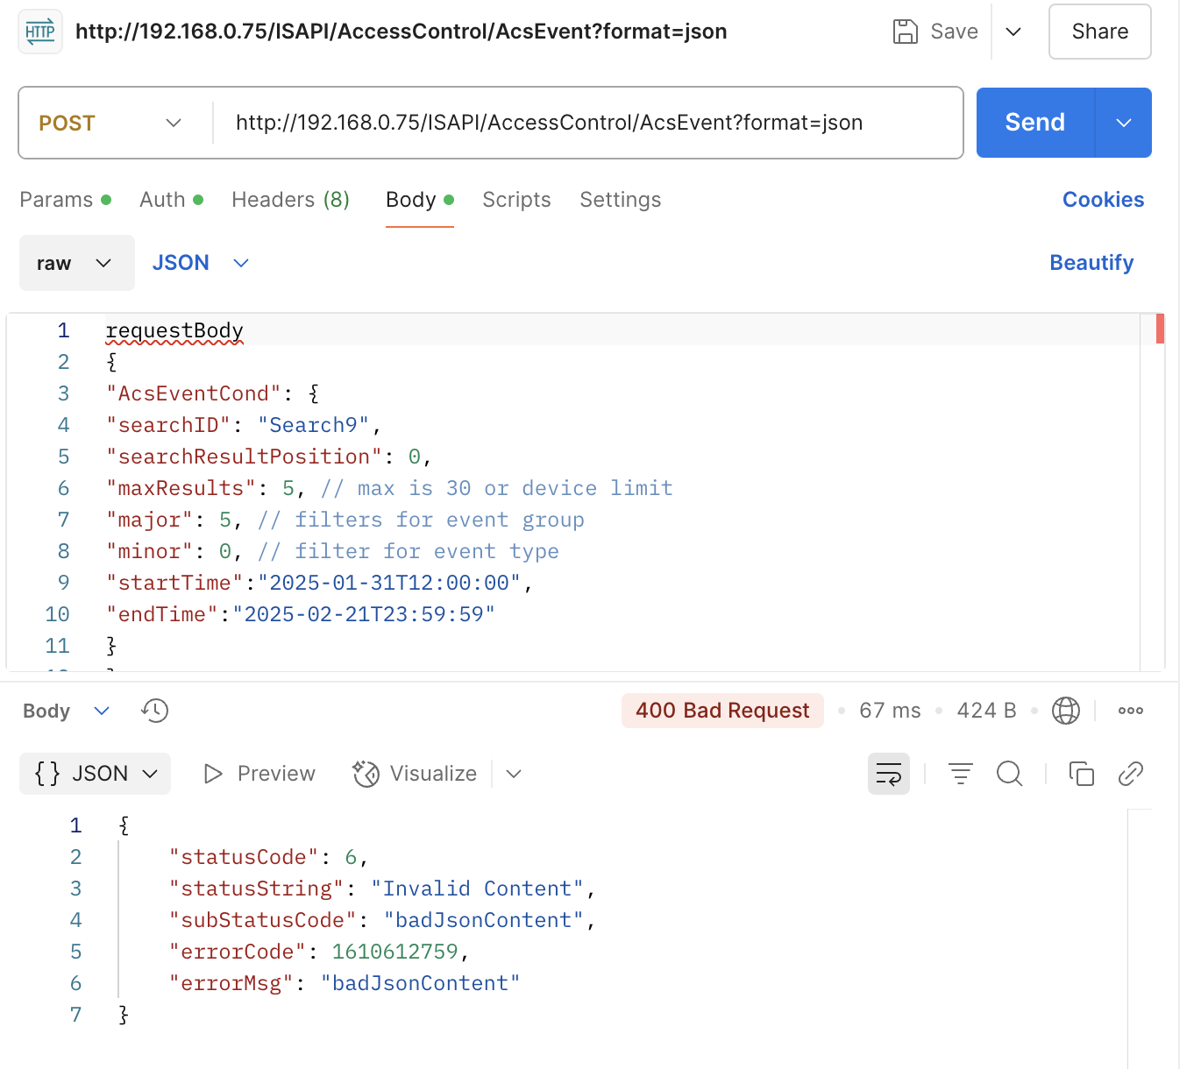Toggle the wrap lines icon in response

[x=888, y=774]
